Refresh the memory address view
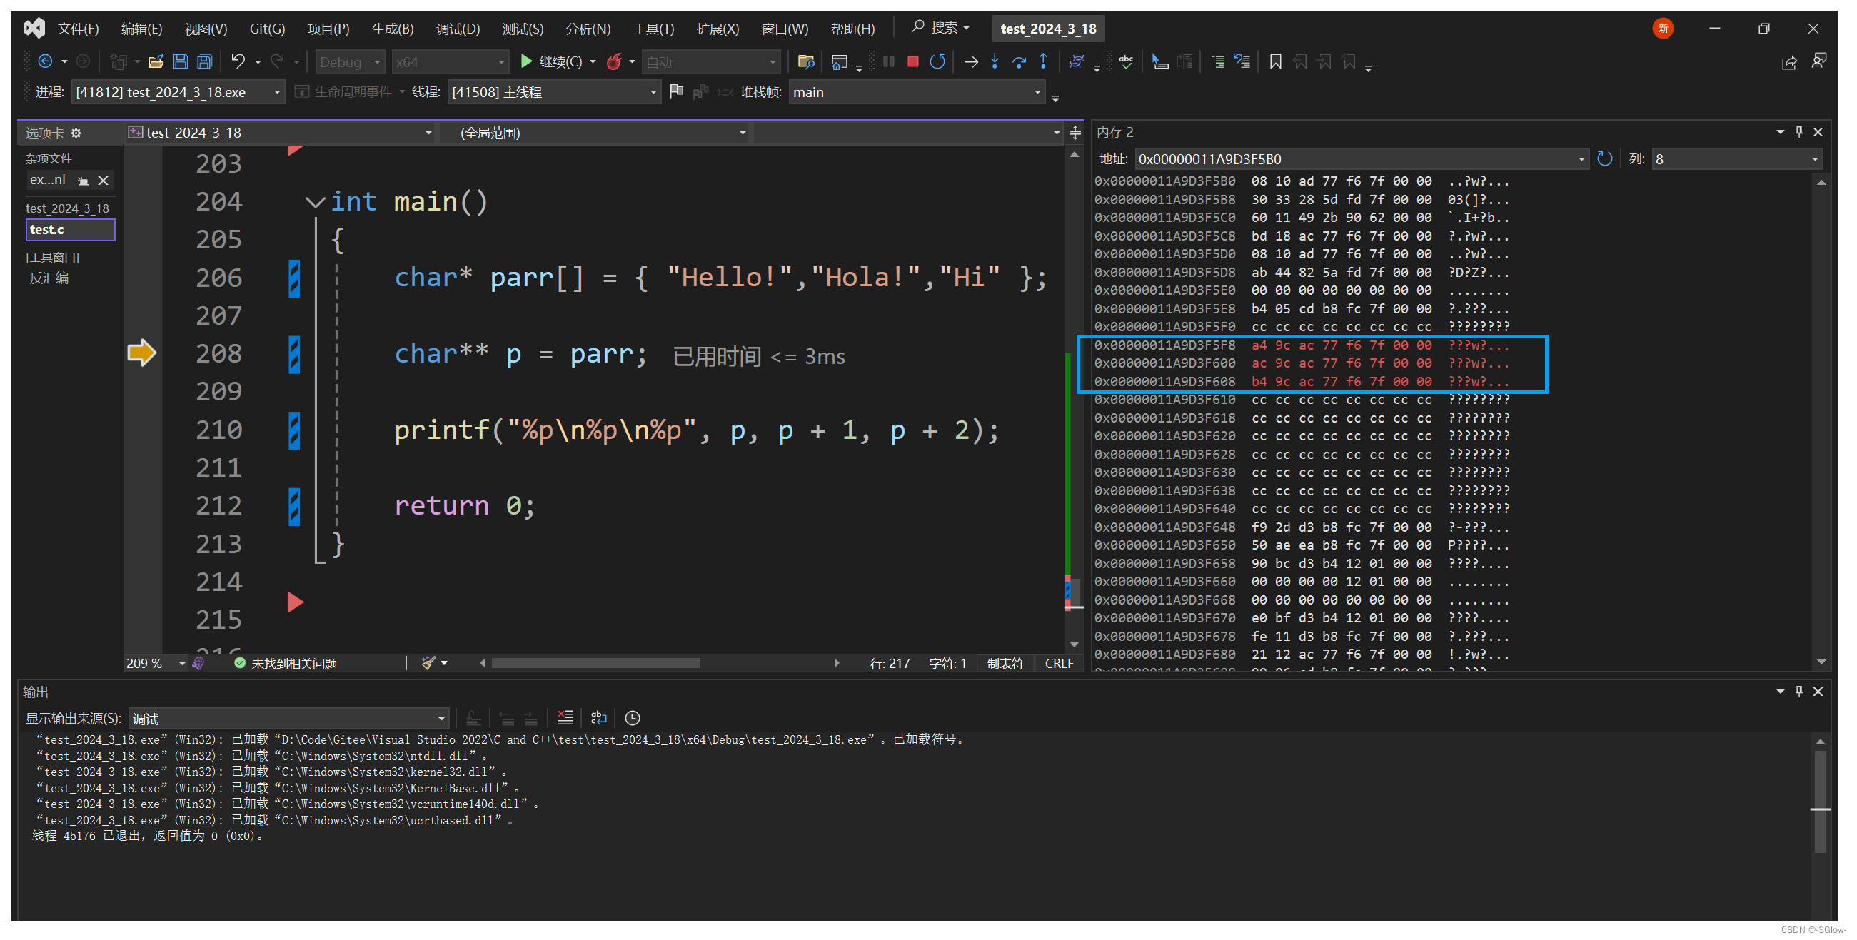The image size is (1857, 940). 1604,158
